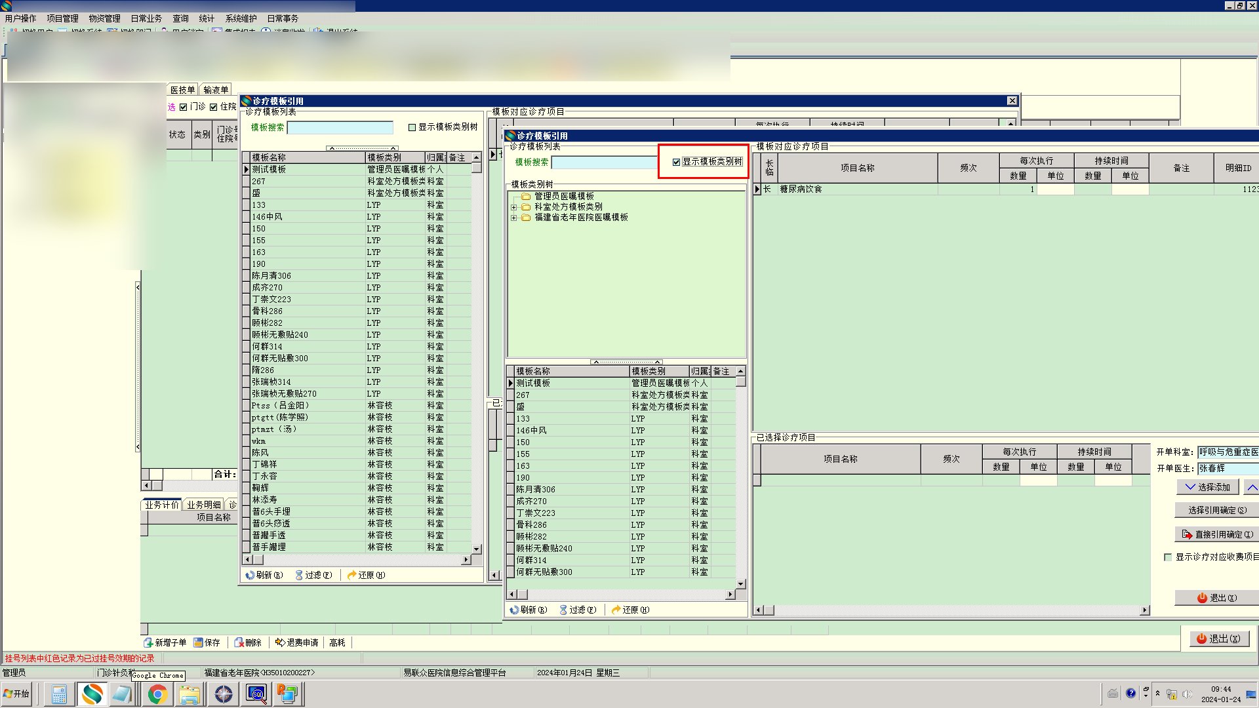This screenshot has height=708, width=1259.
Task: Toggle the 门诊 checkbox
Action: point(184,107)
